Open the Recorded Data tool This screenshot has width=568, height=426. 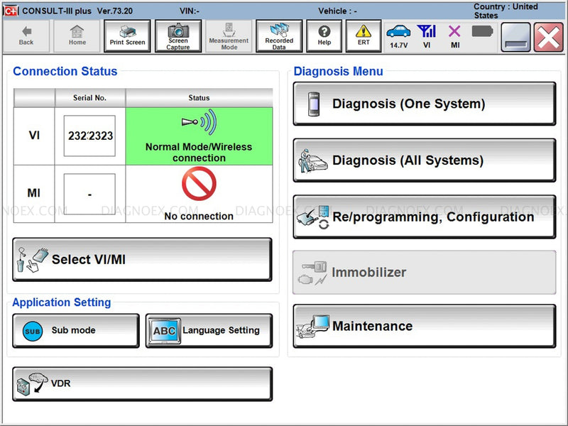click(278, 35)
